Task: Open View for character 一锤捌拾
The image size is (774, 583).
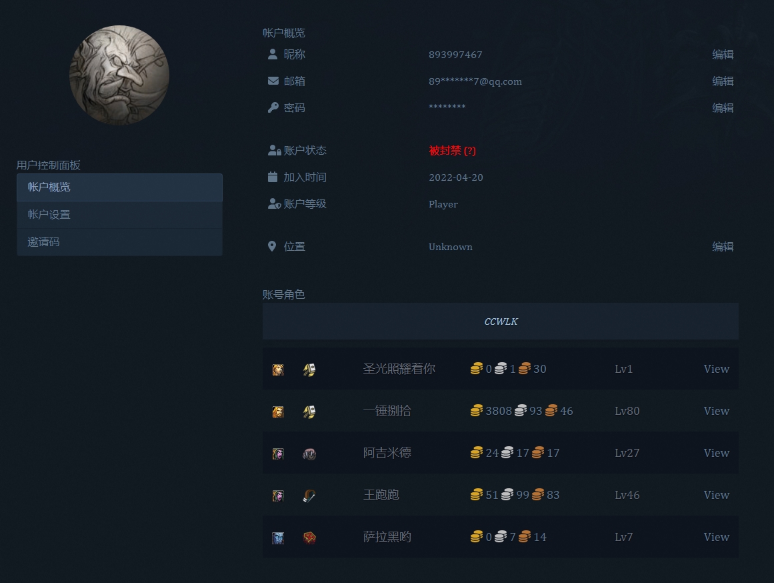Action: click(x=716, y=411)
